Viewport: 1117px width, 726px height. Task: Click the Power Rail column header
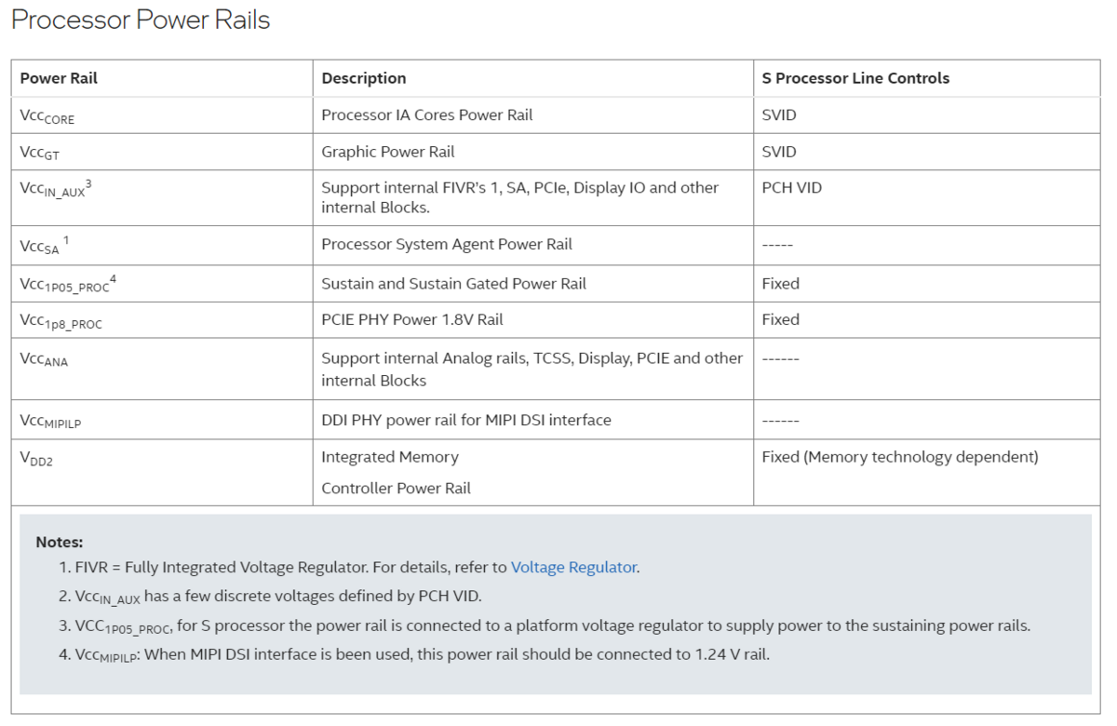(x=59, y=78)
